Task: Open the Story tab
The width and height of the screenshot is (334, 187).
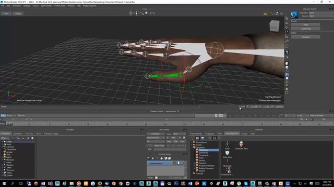Action: pos(39,134)
